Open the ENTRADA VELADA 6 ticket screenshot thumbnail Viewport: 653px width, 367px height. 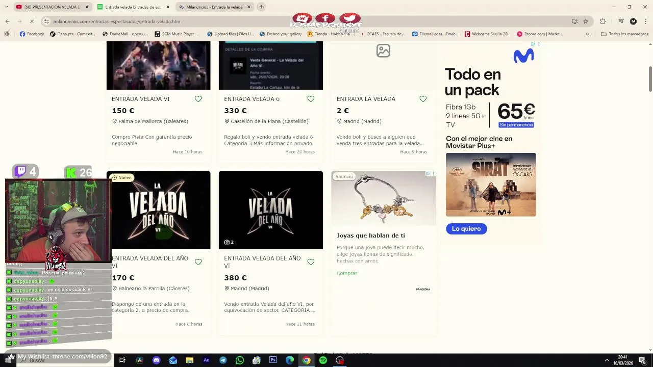271,65
